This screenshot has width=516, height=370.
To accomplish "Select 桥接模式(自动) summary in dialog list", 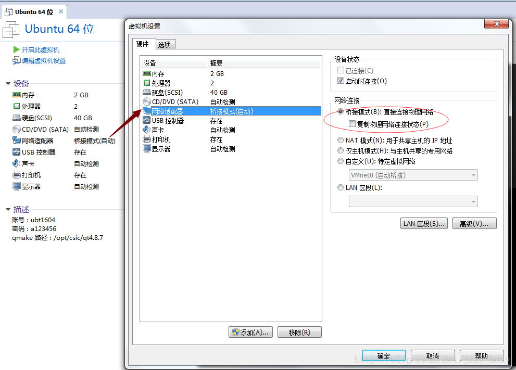I will pos(232,111).
